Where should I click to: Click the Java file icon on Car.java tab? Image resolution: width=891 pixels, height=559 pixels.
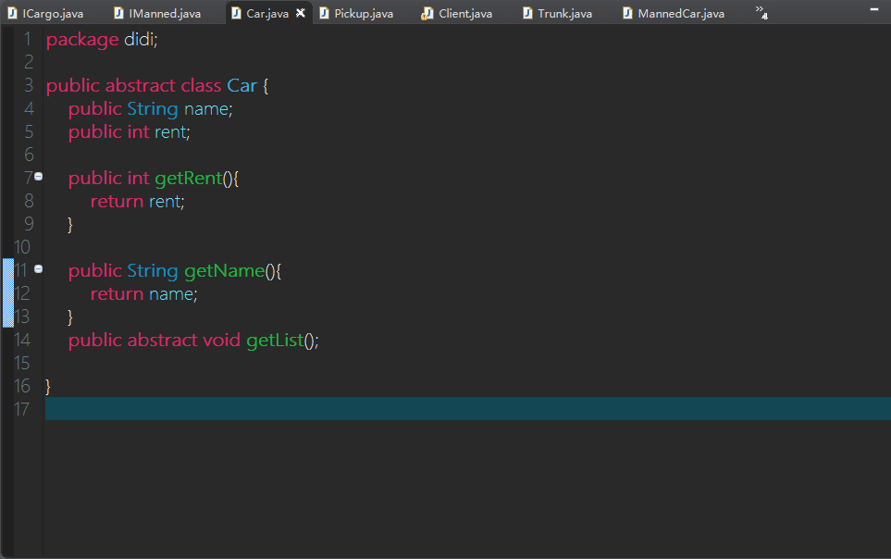(236, 14)
